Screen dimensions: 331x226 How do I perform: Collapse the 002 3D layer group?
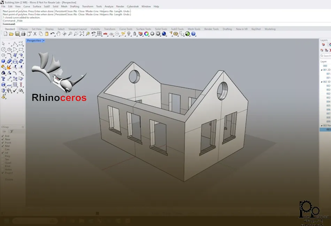click(x=322, y=82)
